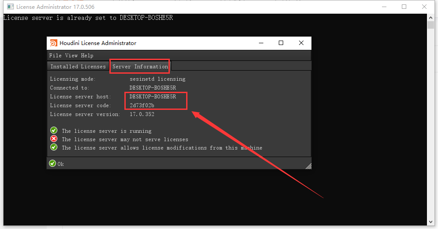Screen dimensions: 438x229
Task: Minimize the Houdini License Administrator window
Action: [261, 43]
